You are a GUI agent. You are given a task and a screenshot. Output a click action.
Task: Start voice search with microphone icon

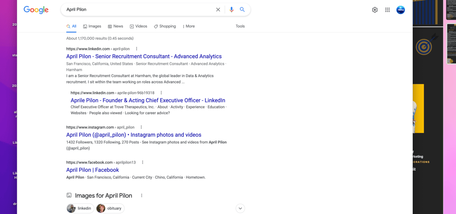coord(231,10)
